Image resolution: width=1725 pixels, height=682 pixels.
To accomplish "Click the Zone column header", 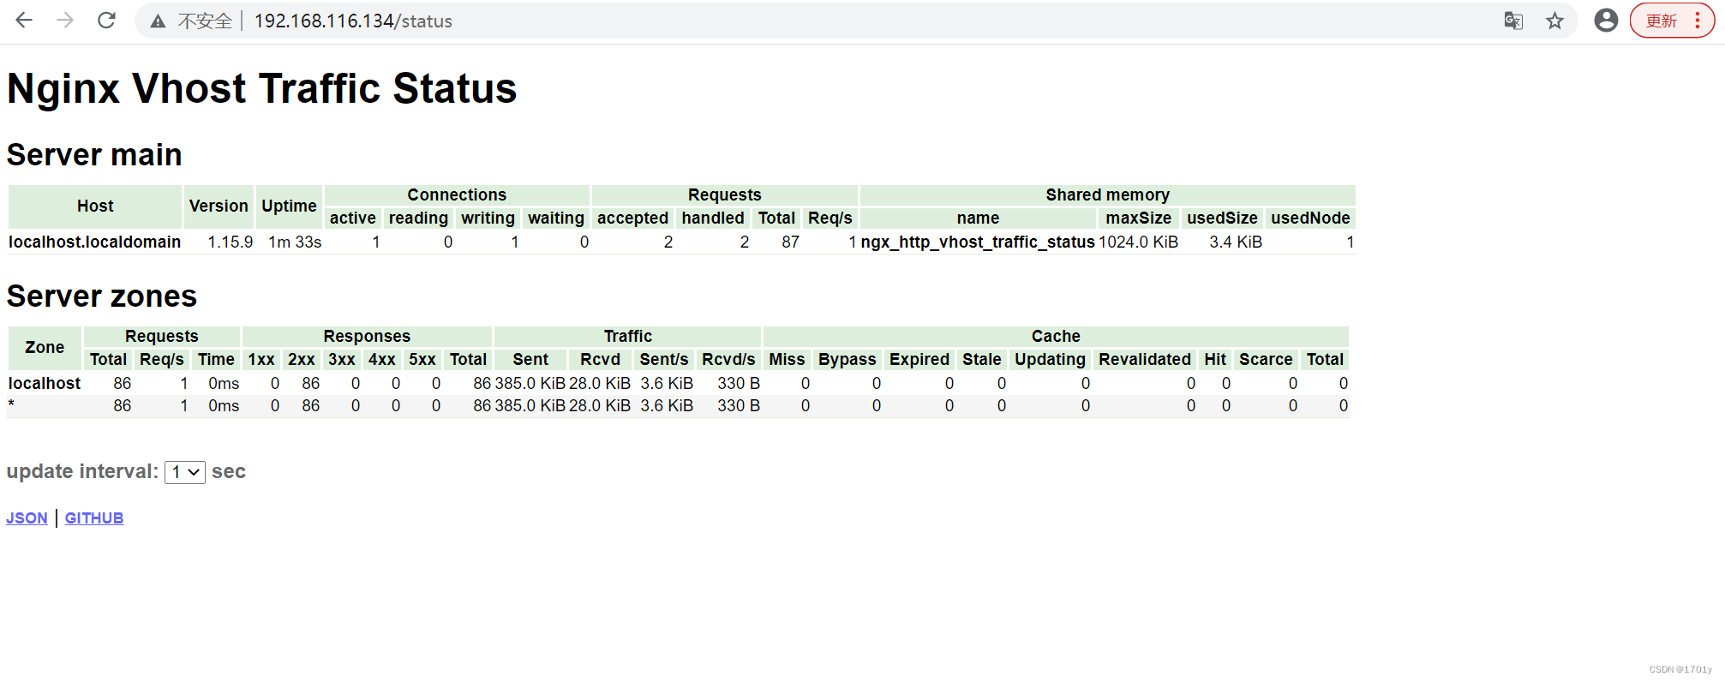I will tap(45, 348).
